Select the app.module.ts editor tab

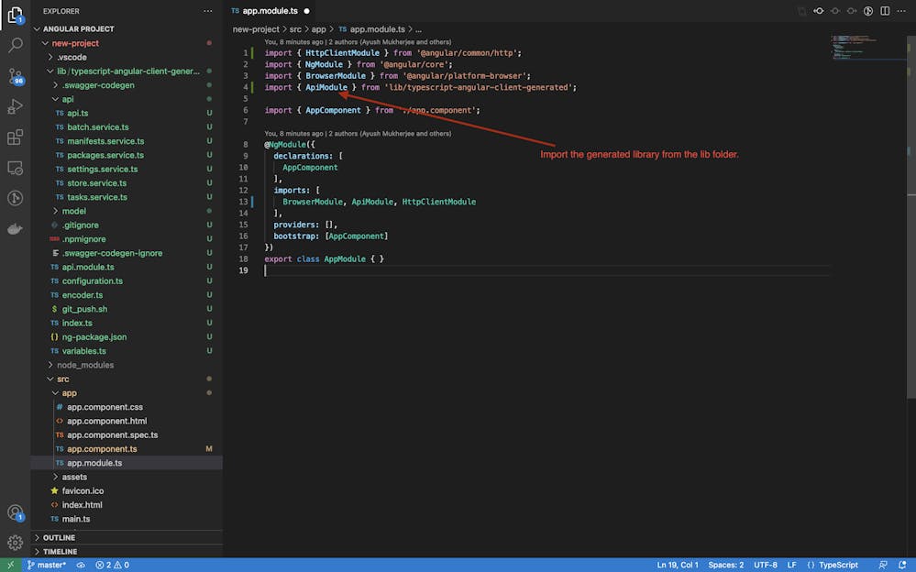[x=270, y=11]
